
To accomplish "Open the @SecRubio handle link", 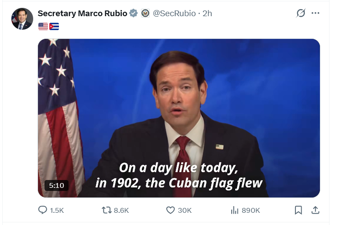I will coord(174,14).
